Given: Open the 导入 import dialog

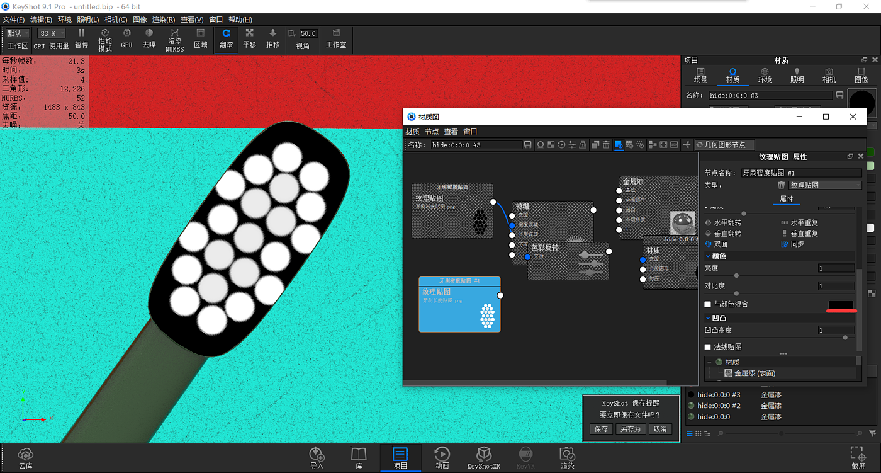Looking at the screenshot, I should click(x=317, y=458).
